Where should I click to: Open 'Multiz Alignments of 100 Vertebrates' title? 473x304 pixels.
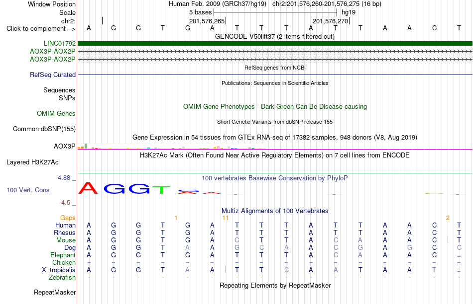275,211
